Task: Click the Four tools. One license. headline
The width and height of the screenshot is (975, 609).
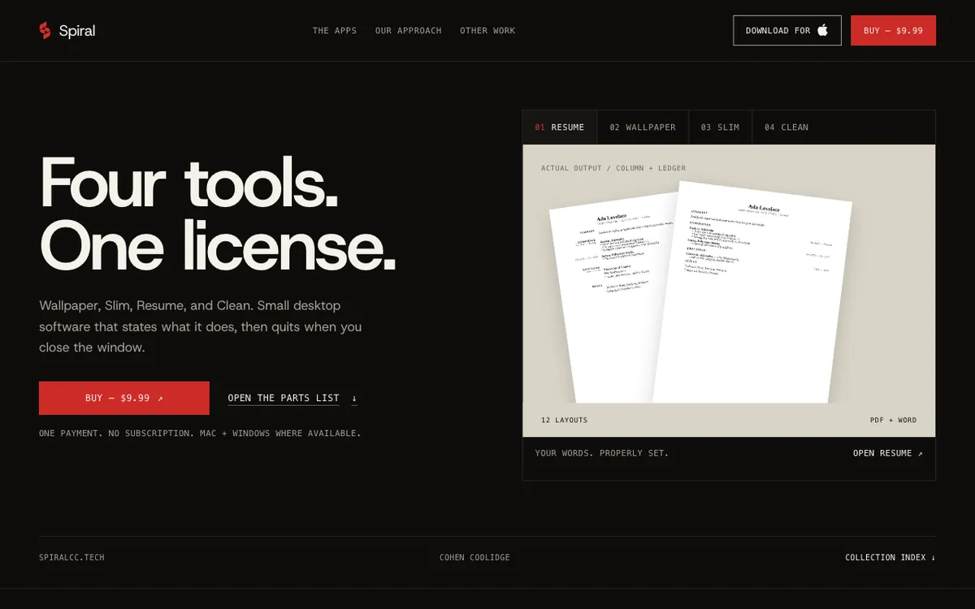Action: click(218, 214)
